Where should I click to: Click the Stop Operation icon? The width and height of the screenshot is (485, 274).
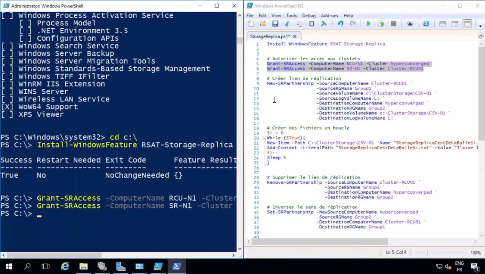pos(394,24)
